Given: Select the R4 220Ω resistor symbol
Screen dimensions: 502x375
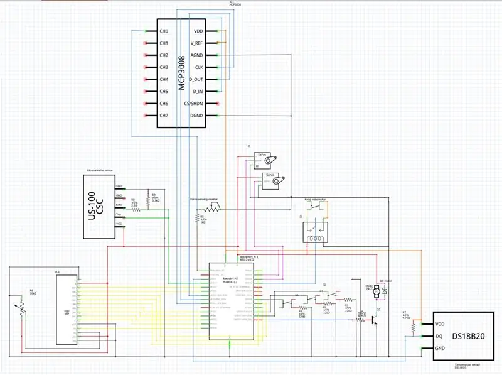Looking at the screenshot, I should pos(303,308).
